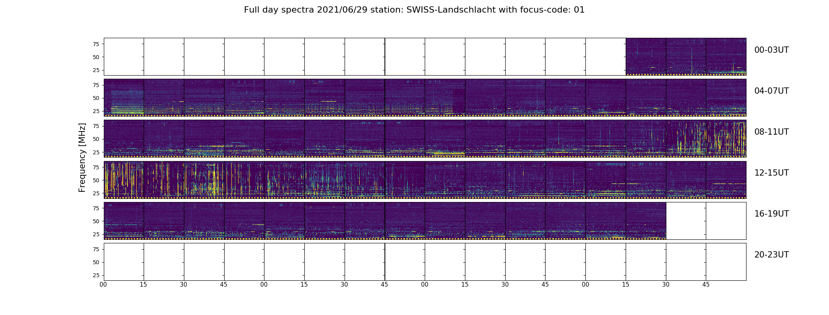Click the 25 tick label of the 00-03UT row
Screen dimensions: 829x315
point(96,70)
